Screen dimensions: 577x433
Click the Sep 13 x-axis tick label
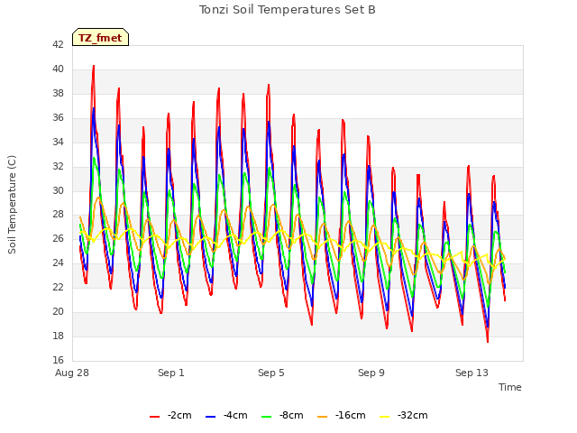472,373
